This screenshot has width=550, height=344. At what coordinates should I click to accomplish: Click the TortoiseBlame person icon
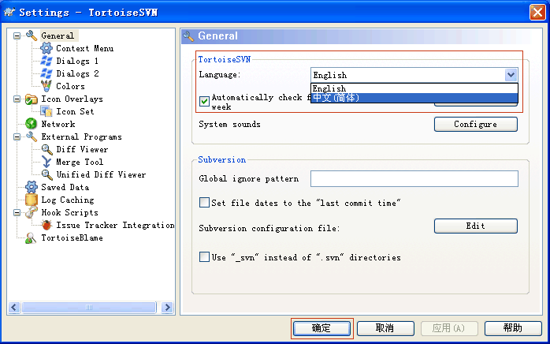(32, 238)
